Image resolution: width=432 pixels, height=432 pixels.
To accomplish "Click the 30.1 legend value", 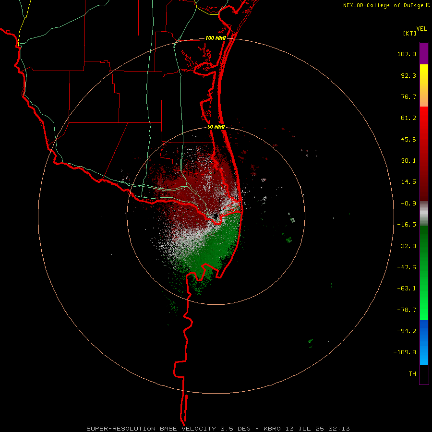I will point(408,161).
